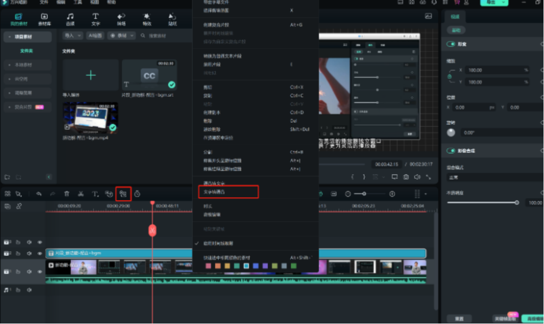Toggle the 形变 transform switch on right panel

click(450, 44)
